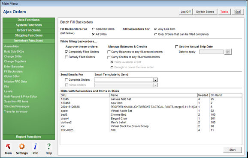This screenshot has height=158, width=248.
Task: Start the batch fill backorders process
Action: 233,150
